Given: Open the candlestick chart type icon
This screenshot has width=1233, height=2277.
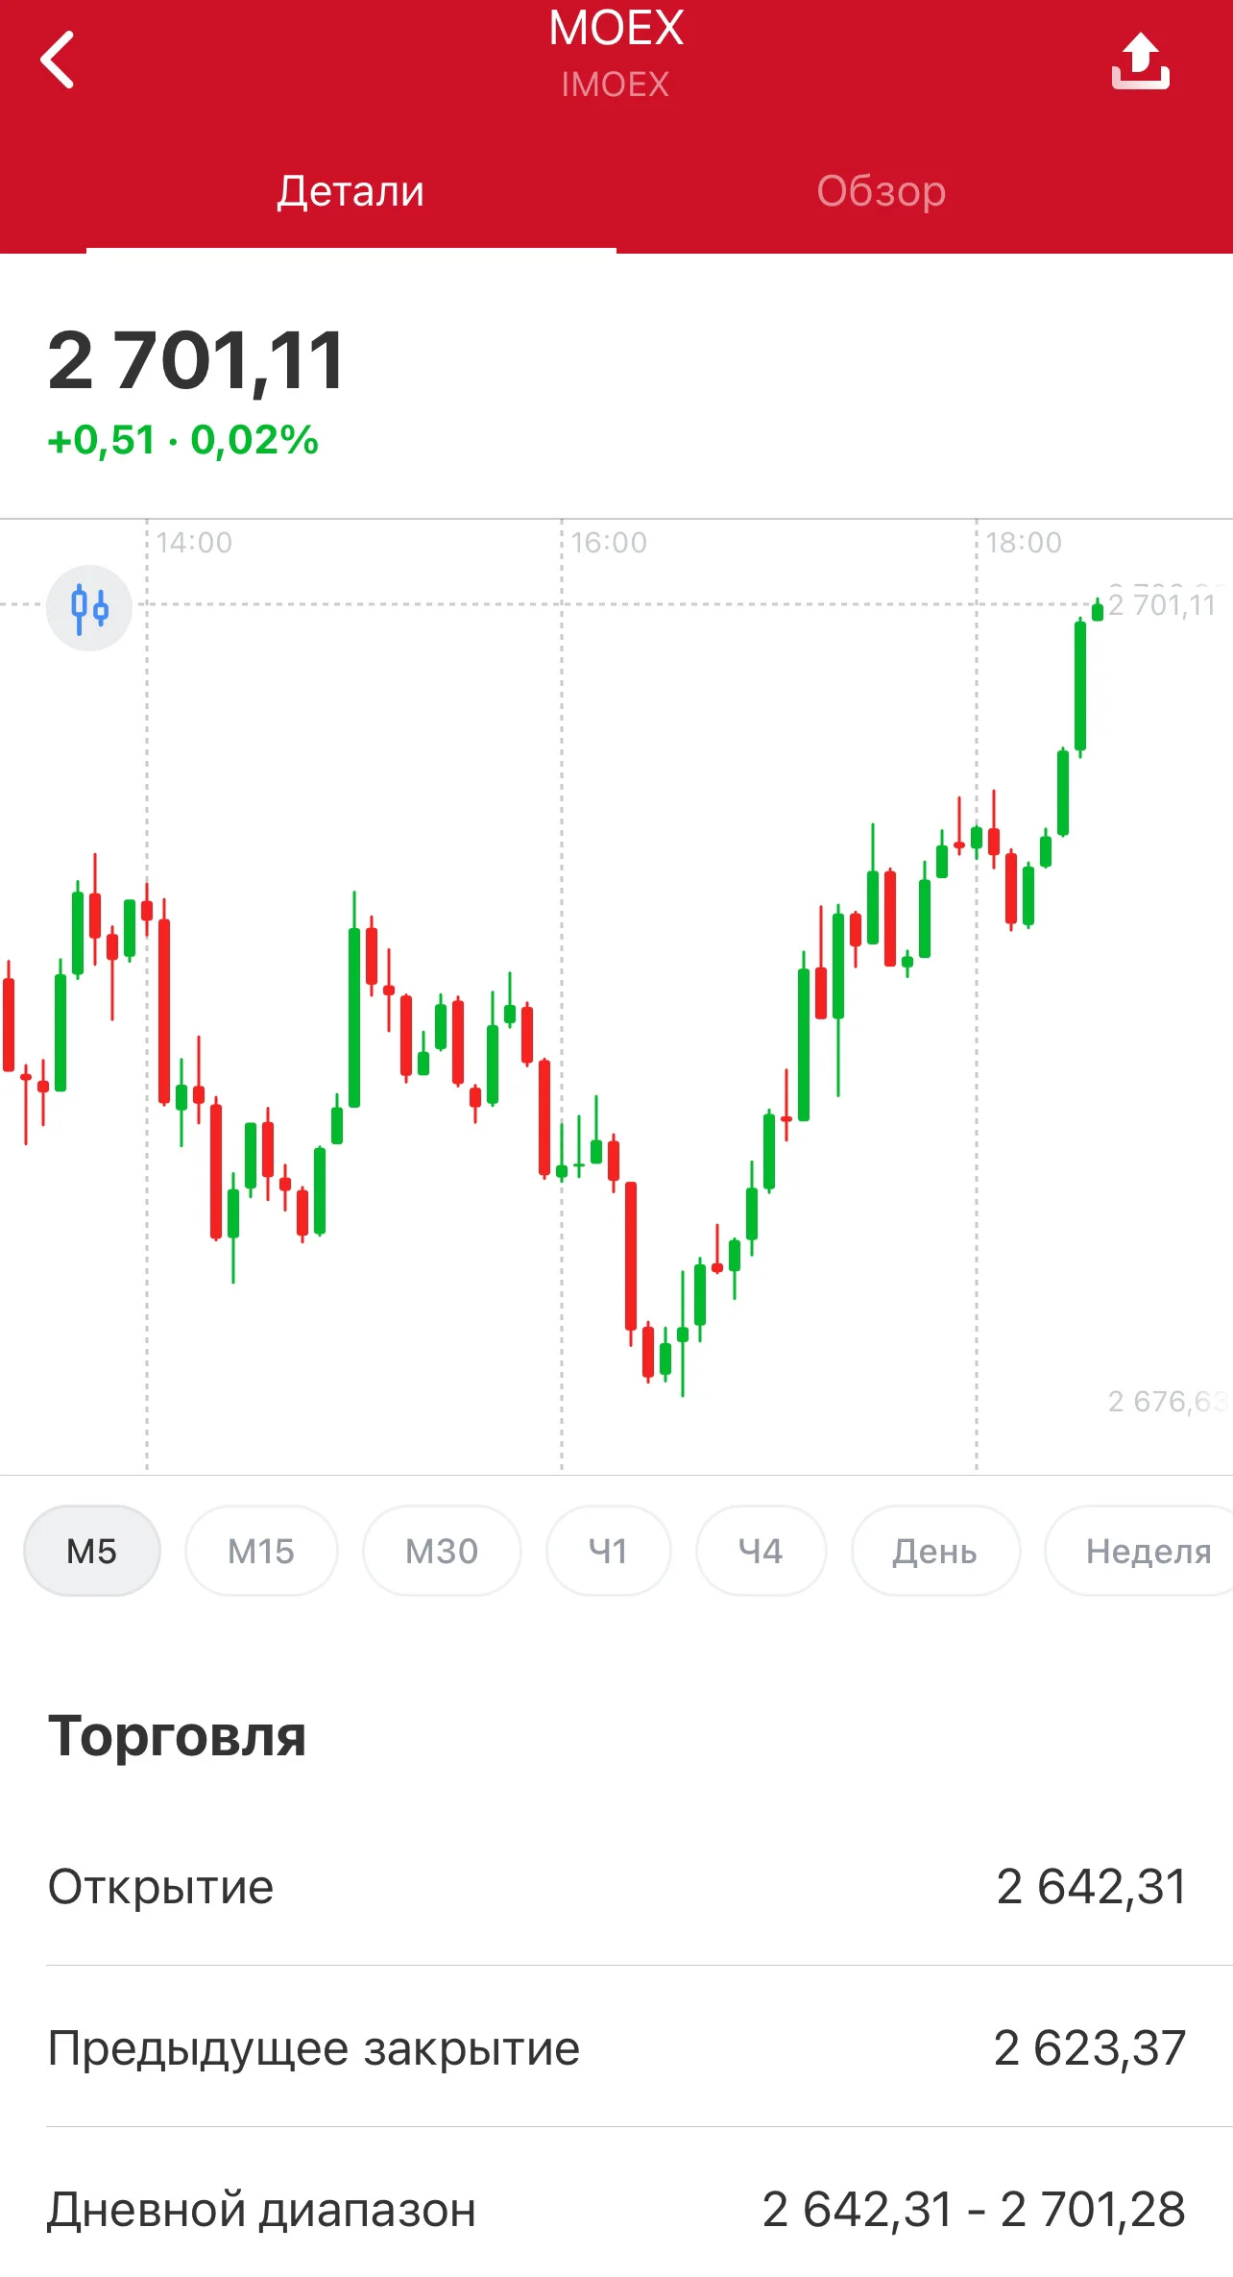Looking at the screenshot, I should pos(89,608).
